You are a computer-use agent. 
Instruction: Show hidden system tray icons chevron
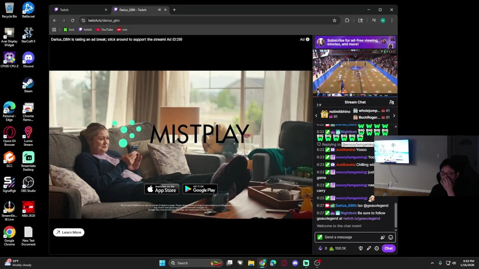point(432,263)
